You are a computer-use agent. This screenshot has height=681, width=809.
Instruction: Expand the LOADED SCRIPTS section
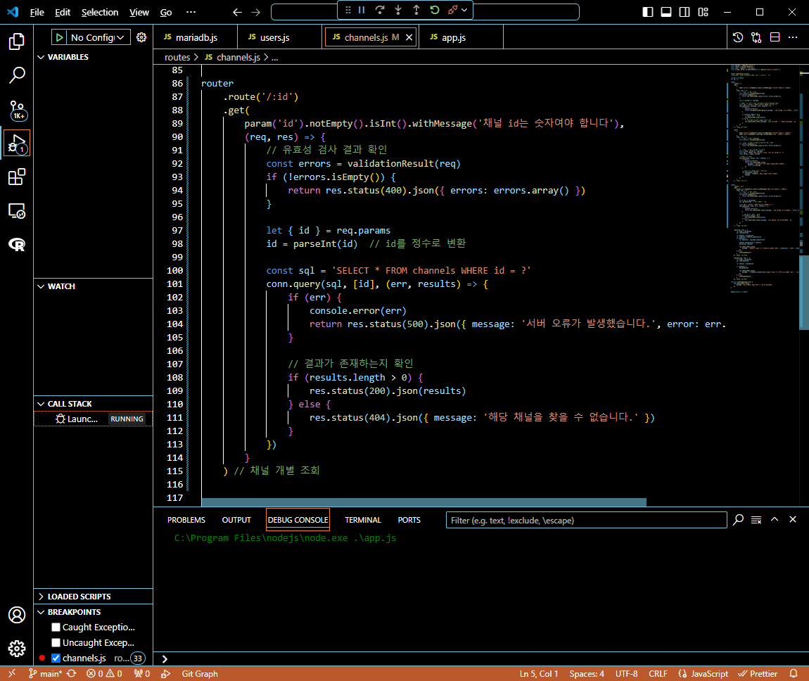[93, 597]
